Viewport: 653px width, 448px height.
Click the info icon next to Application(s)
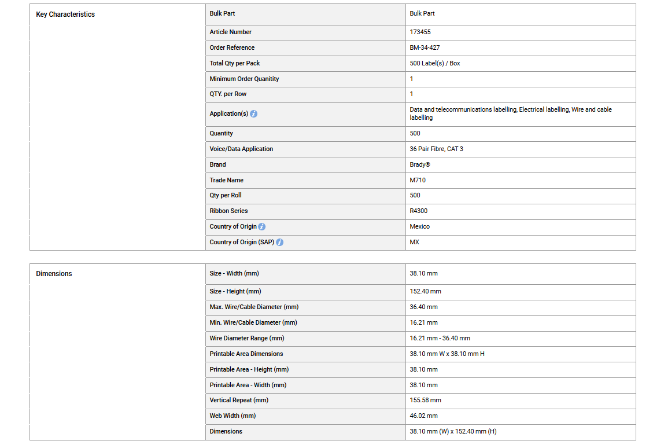click(x=253, y=114)
